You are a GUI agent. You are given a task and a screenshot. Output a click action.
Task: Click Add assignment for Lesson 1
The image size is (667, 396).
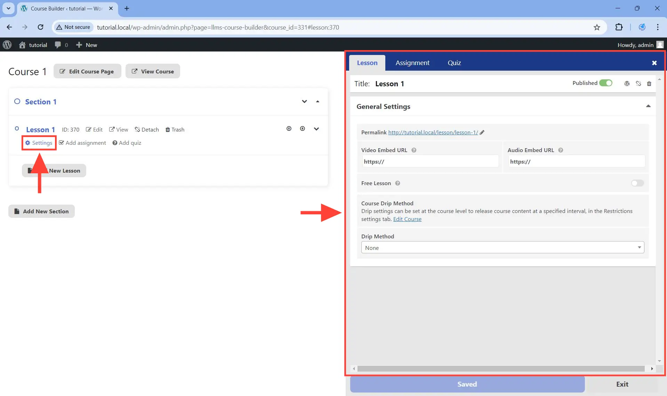coord(82,143)
